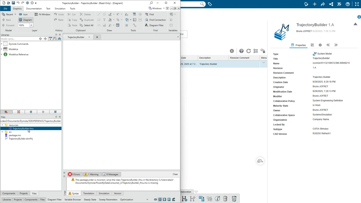361x203 pixels.
Task: Toggle the 1 Warning log filter
Action: [91, 174]
